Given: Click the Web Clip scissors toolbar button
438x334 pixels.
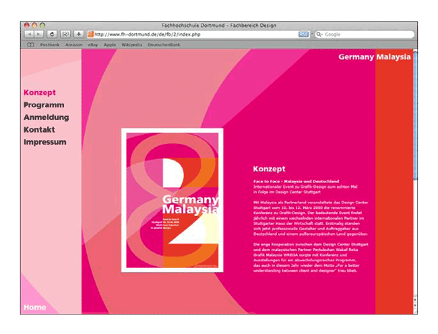Looking at the screenshot, I should (65, 34).
